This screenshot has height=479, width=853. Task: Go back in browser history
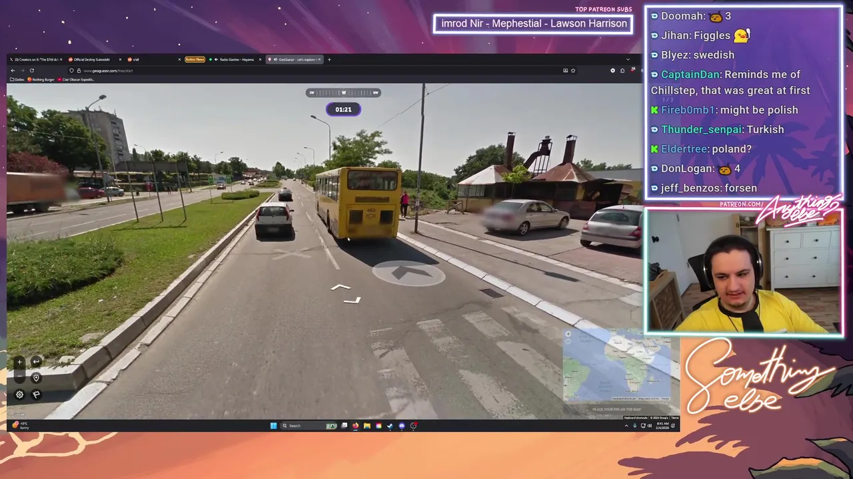click(13, 71)
